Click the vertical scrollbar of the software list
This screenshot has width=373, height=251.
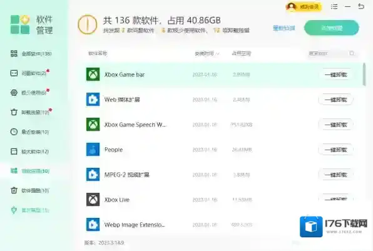click(364, 74)
